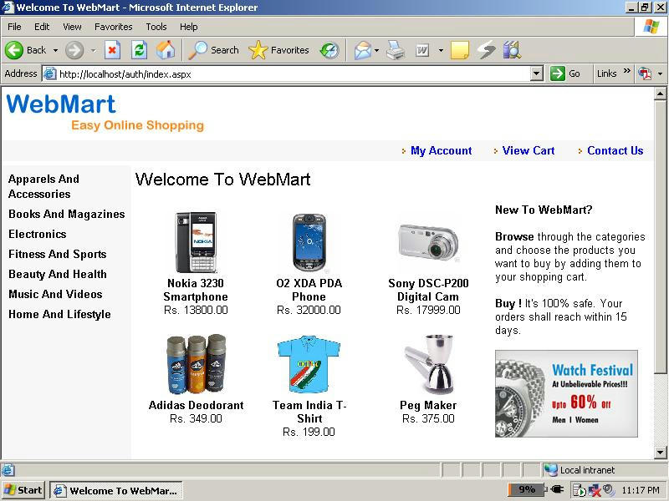Viewport: 669px width, 501px height.
Task: Click the Back arrow icon in toolbar
Action: click(x=14, y=50)
